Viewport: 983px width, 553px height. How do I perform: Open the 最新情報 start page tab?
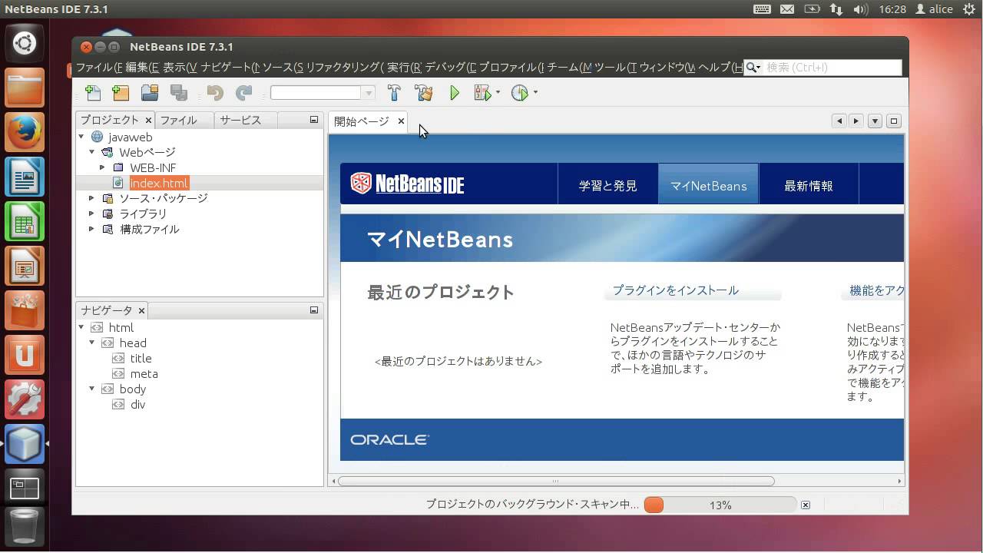tap(809, 186)
